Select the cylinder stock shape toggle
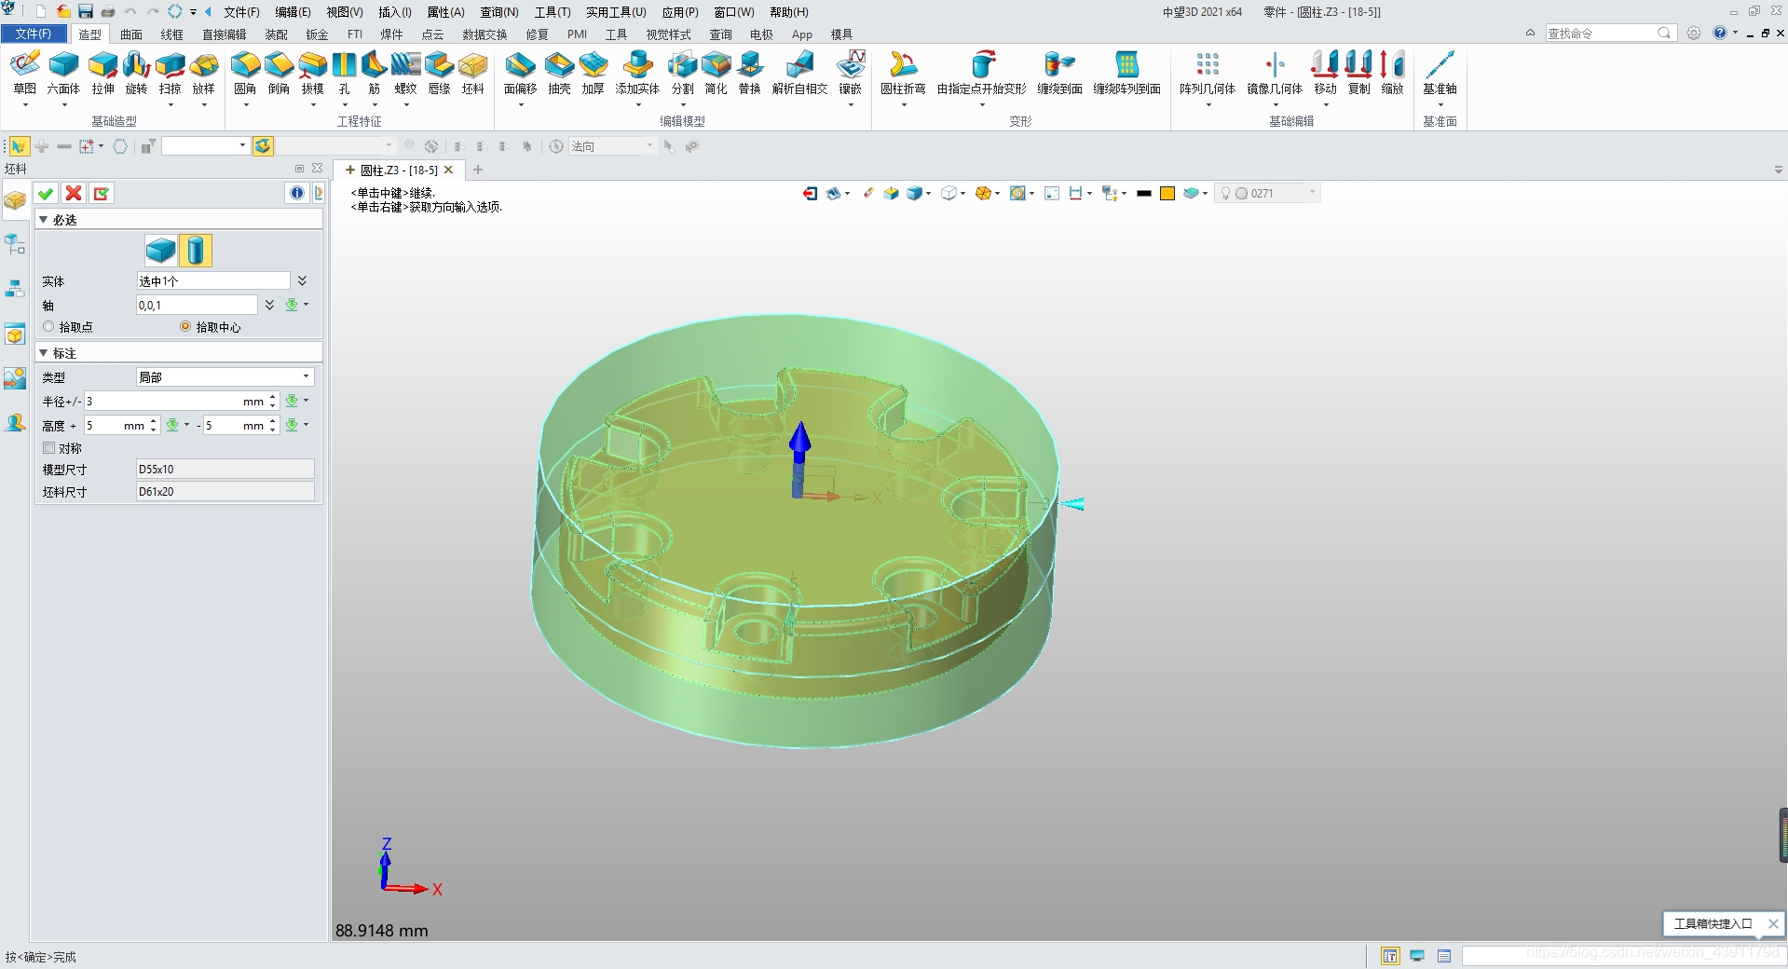 coord(196,251)
